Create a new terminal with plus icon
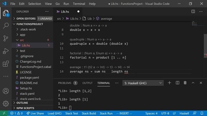Screen dimensions: 207x116 pyautogui.click(x=169, y=83)
